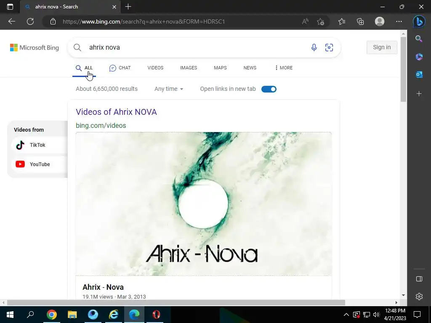Screen dimensions: 431x323
Task: Click 'About 6,650,000 results' text
Action: point(106,89)
